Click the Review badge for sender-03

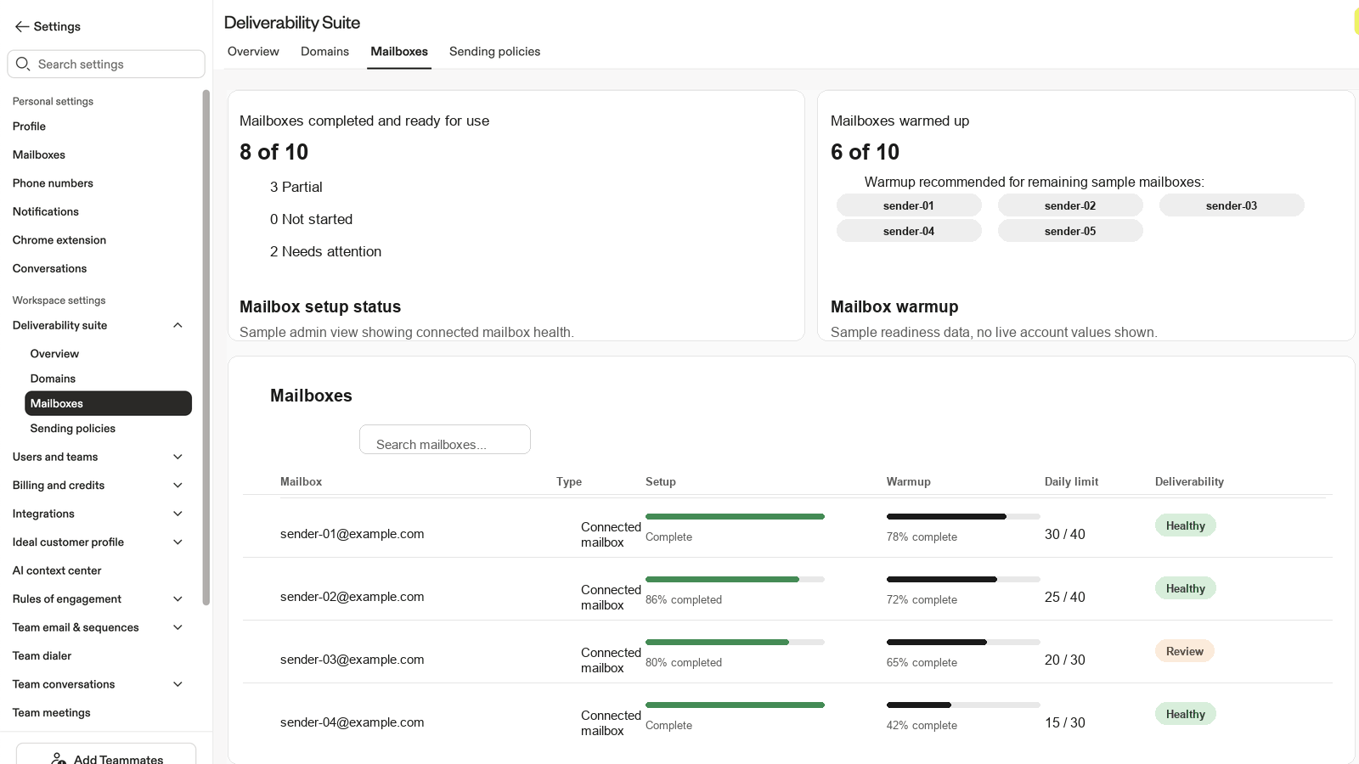[1185, 651]
